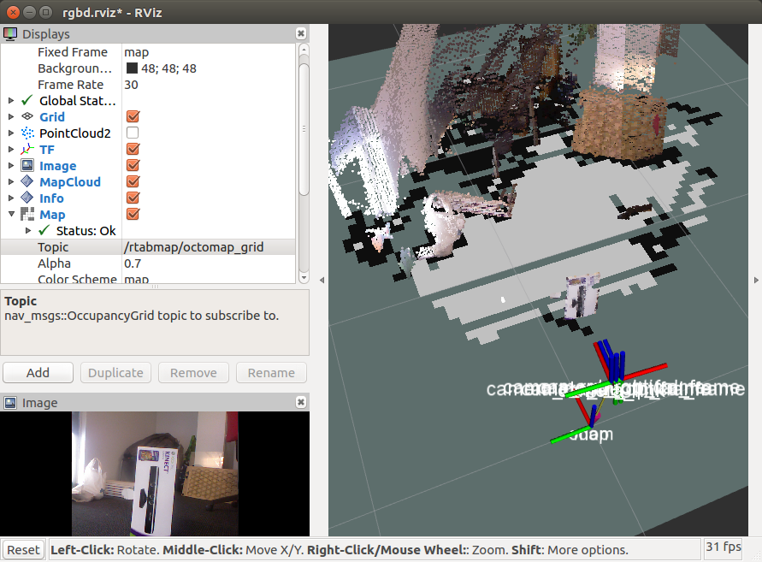Collapse the Map display entry
Image resolution: width=762 pixels, height=562 pixels.
[11, 215]
